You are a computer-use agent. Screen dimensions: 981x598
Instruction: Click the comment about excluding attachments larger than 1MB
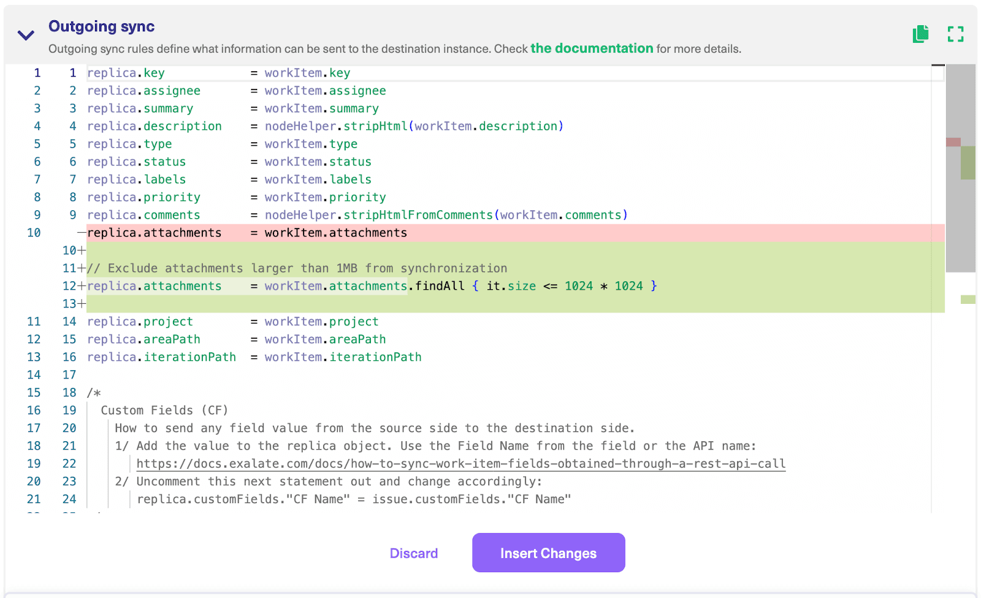click(x=297, y=268)
